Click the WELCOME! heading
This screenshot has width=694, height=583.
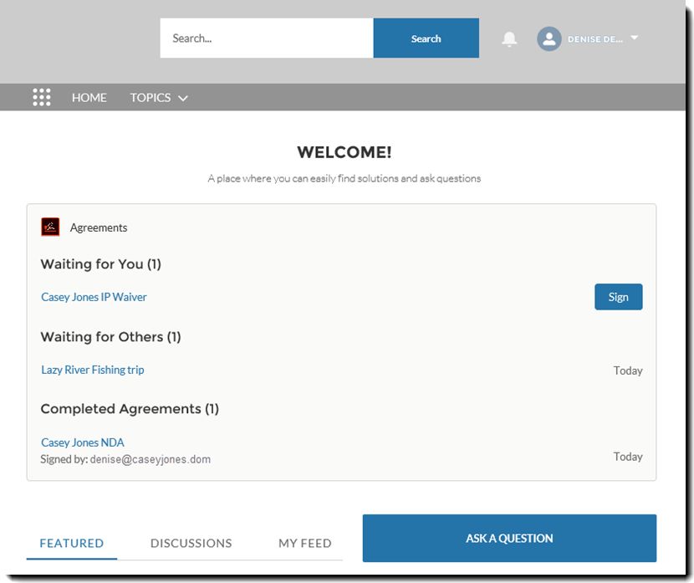[344, 152]
